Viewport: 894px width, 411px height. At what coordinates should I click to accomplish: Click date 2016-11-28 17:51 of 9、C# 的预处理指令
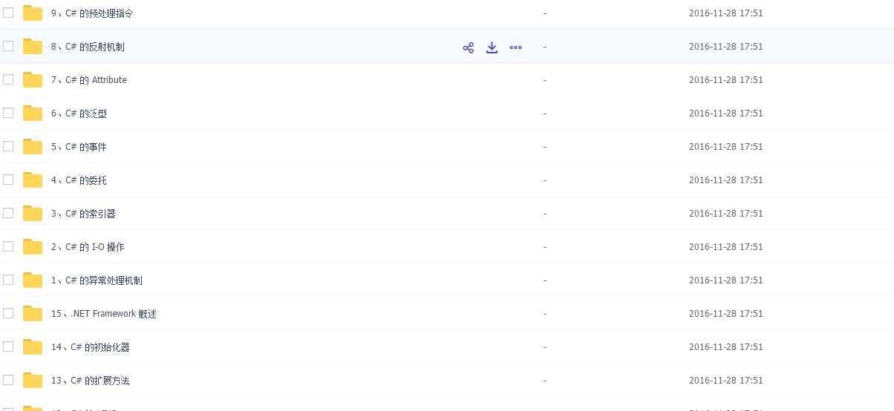[x=725, y=13]
